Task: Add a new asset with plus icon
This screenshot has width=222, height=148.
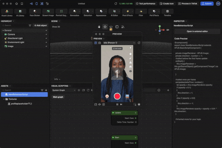Action: tap(46, 90)
